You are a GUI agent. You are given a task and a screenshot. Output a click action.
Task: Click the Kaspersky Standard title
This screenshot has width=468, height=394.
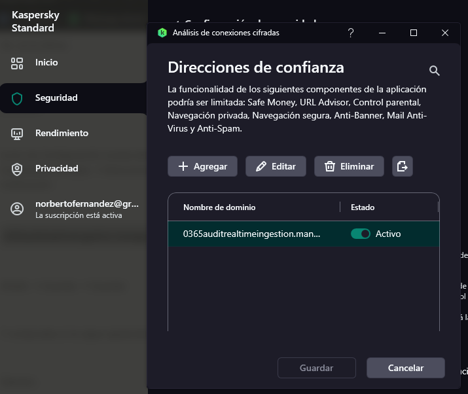pyautogui.click(x=35, y=21)
